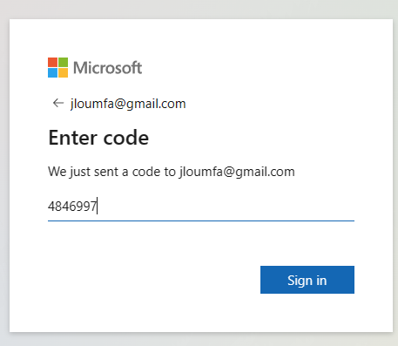Click the blue underline of the code field
Image resolution: width=398 pixels, height=346 pixels.
201,220
